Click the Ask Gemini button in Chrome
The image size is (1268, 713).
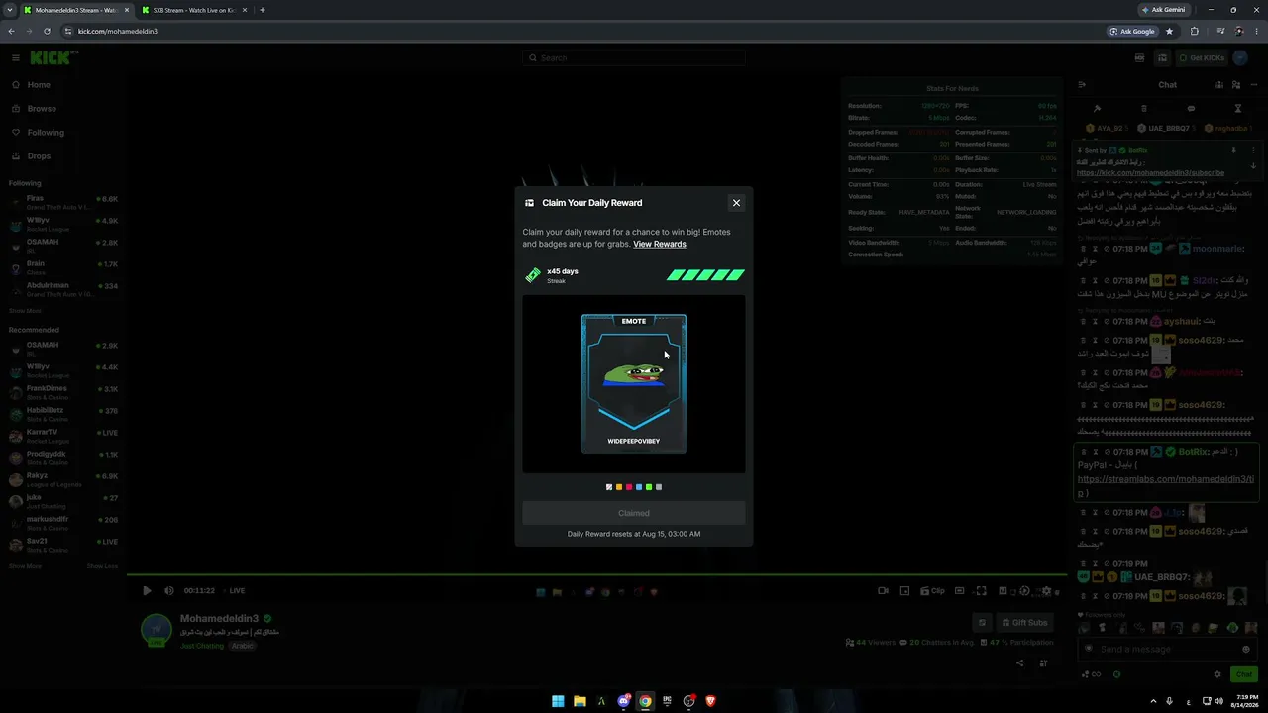(1164, 10)
